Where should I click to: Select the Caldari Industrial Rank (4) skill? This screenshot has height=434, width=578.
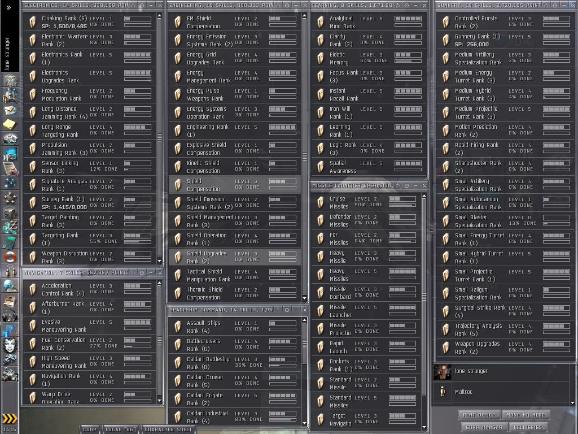(234, 417)
